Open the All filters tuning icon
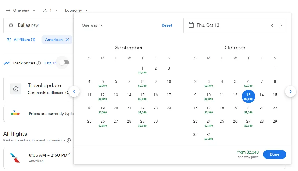298x171 pixels. point(9,40)
